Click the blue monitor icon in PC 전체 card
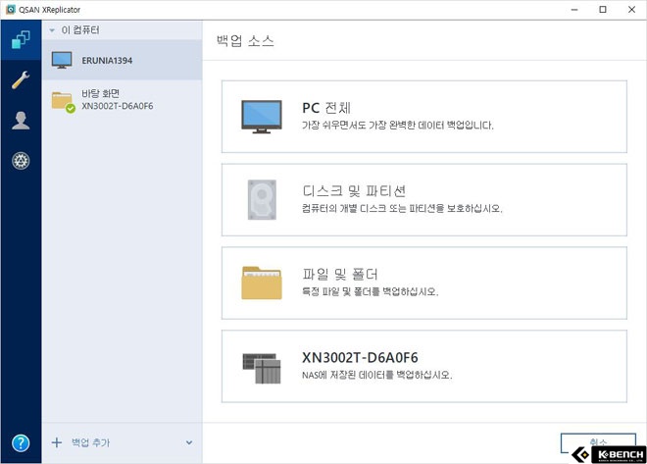 coord(262,117)
